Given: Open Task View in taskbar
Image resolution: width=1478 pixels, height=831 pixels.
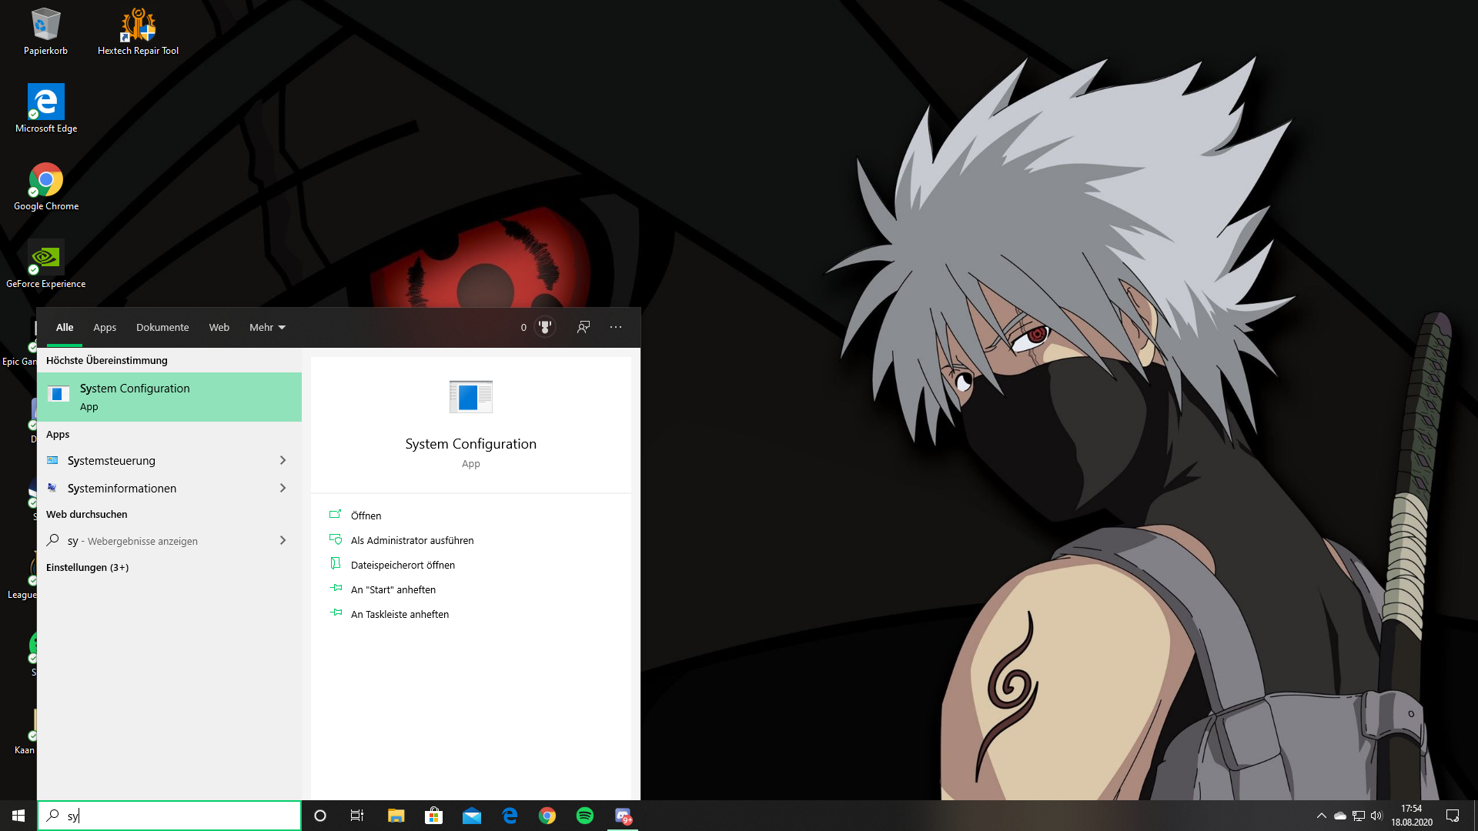Looking at the screenshot, I should 357,816.
